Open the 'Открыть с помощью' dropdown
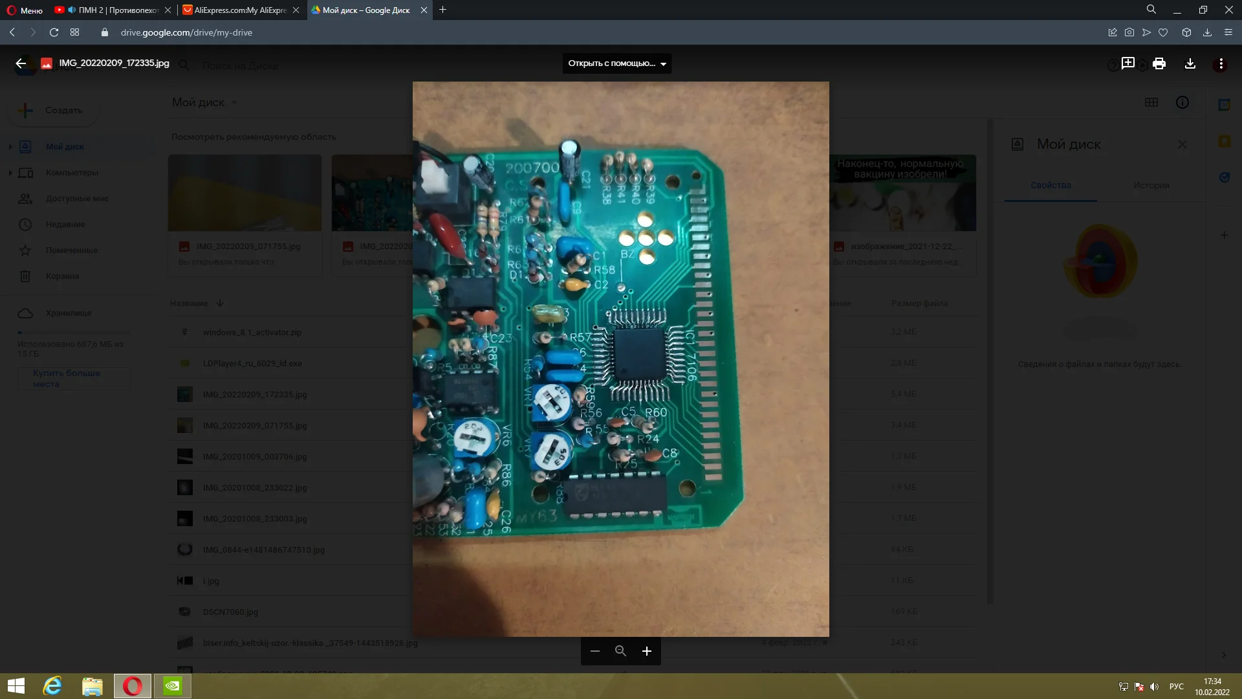 pos(616,63)
